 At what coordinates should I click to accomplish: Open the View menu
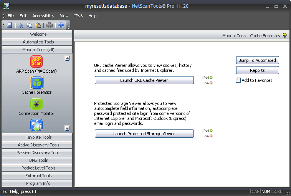click(64, 16)
